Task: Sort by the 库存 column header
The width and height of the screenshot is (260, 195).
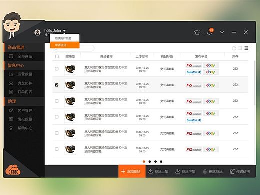Action: (235, 56)
